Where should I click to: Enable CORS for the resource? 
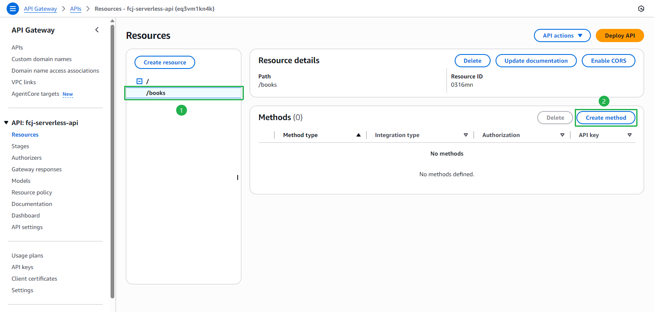point(609,61)
